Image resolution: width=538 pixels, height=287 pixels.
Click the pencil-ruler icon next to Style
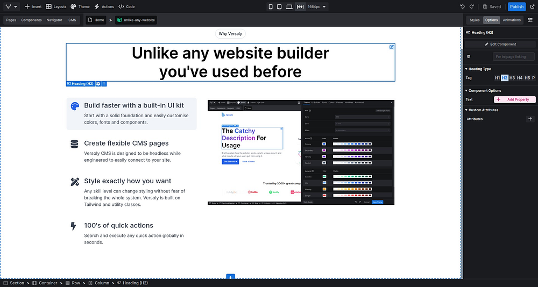[75, 182]
